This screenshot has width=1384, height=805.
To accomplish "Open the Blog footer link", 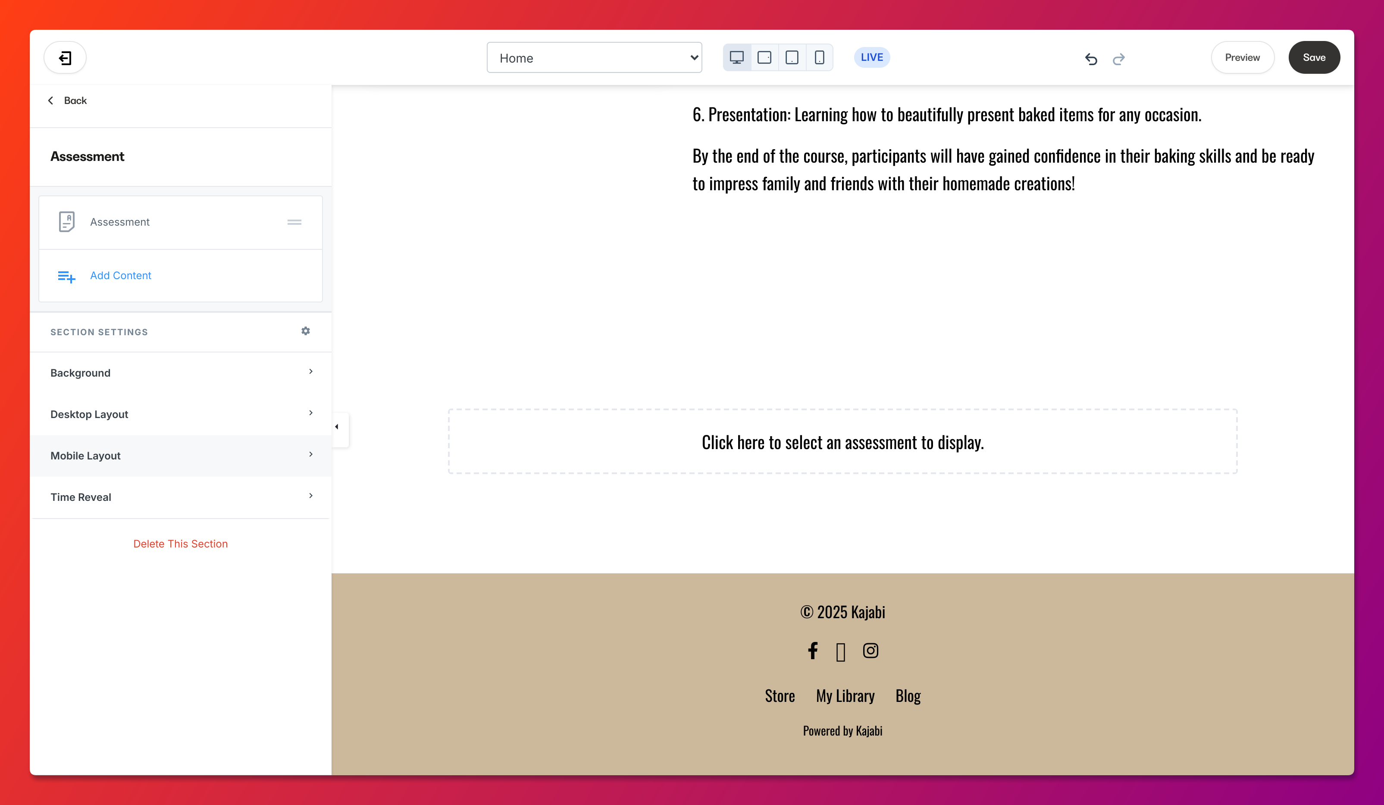I will click(x=908, y=696).
